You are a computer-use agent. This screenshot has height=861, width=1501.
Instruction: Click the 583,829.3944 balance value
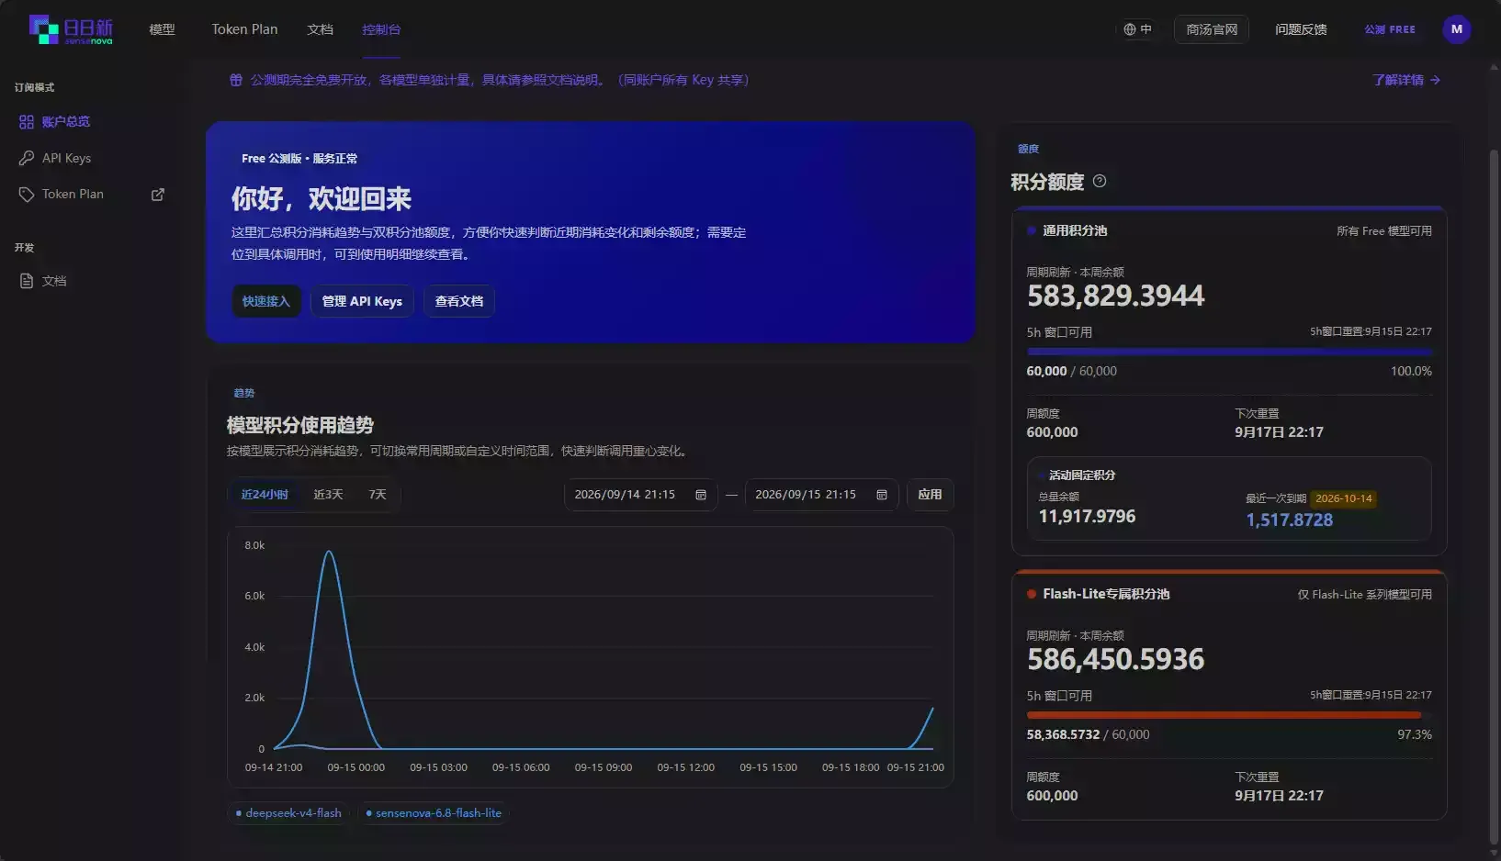click(1115, 296)
